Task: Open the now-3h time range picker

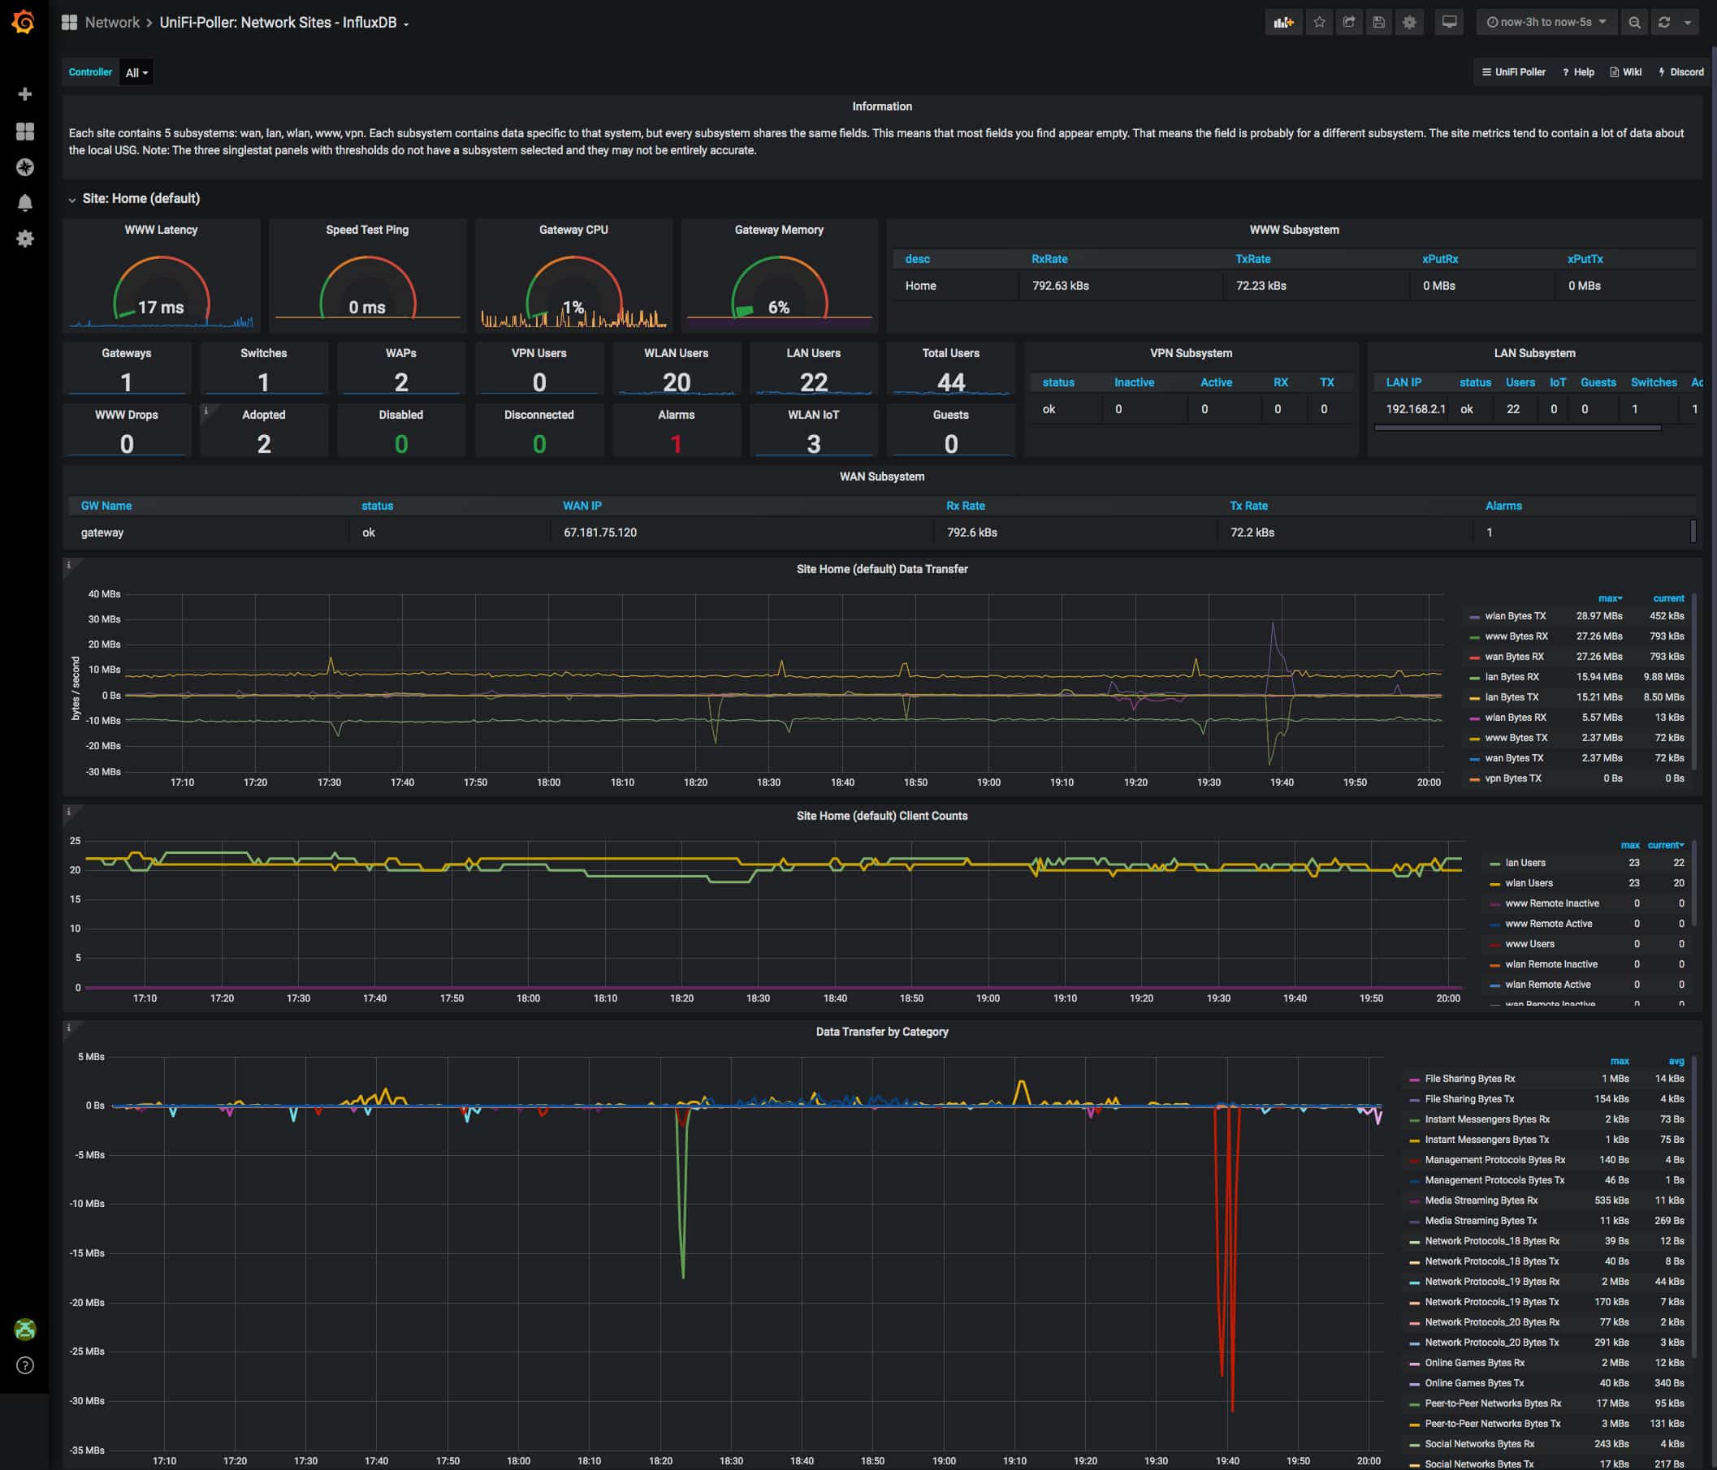Action: point(1546,23)
